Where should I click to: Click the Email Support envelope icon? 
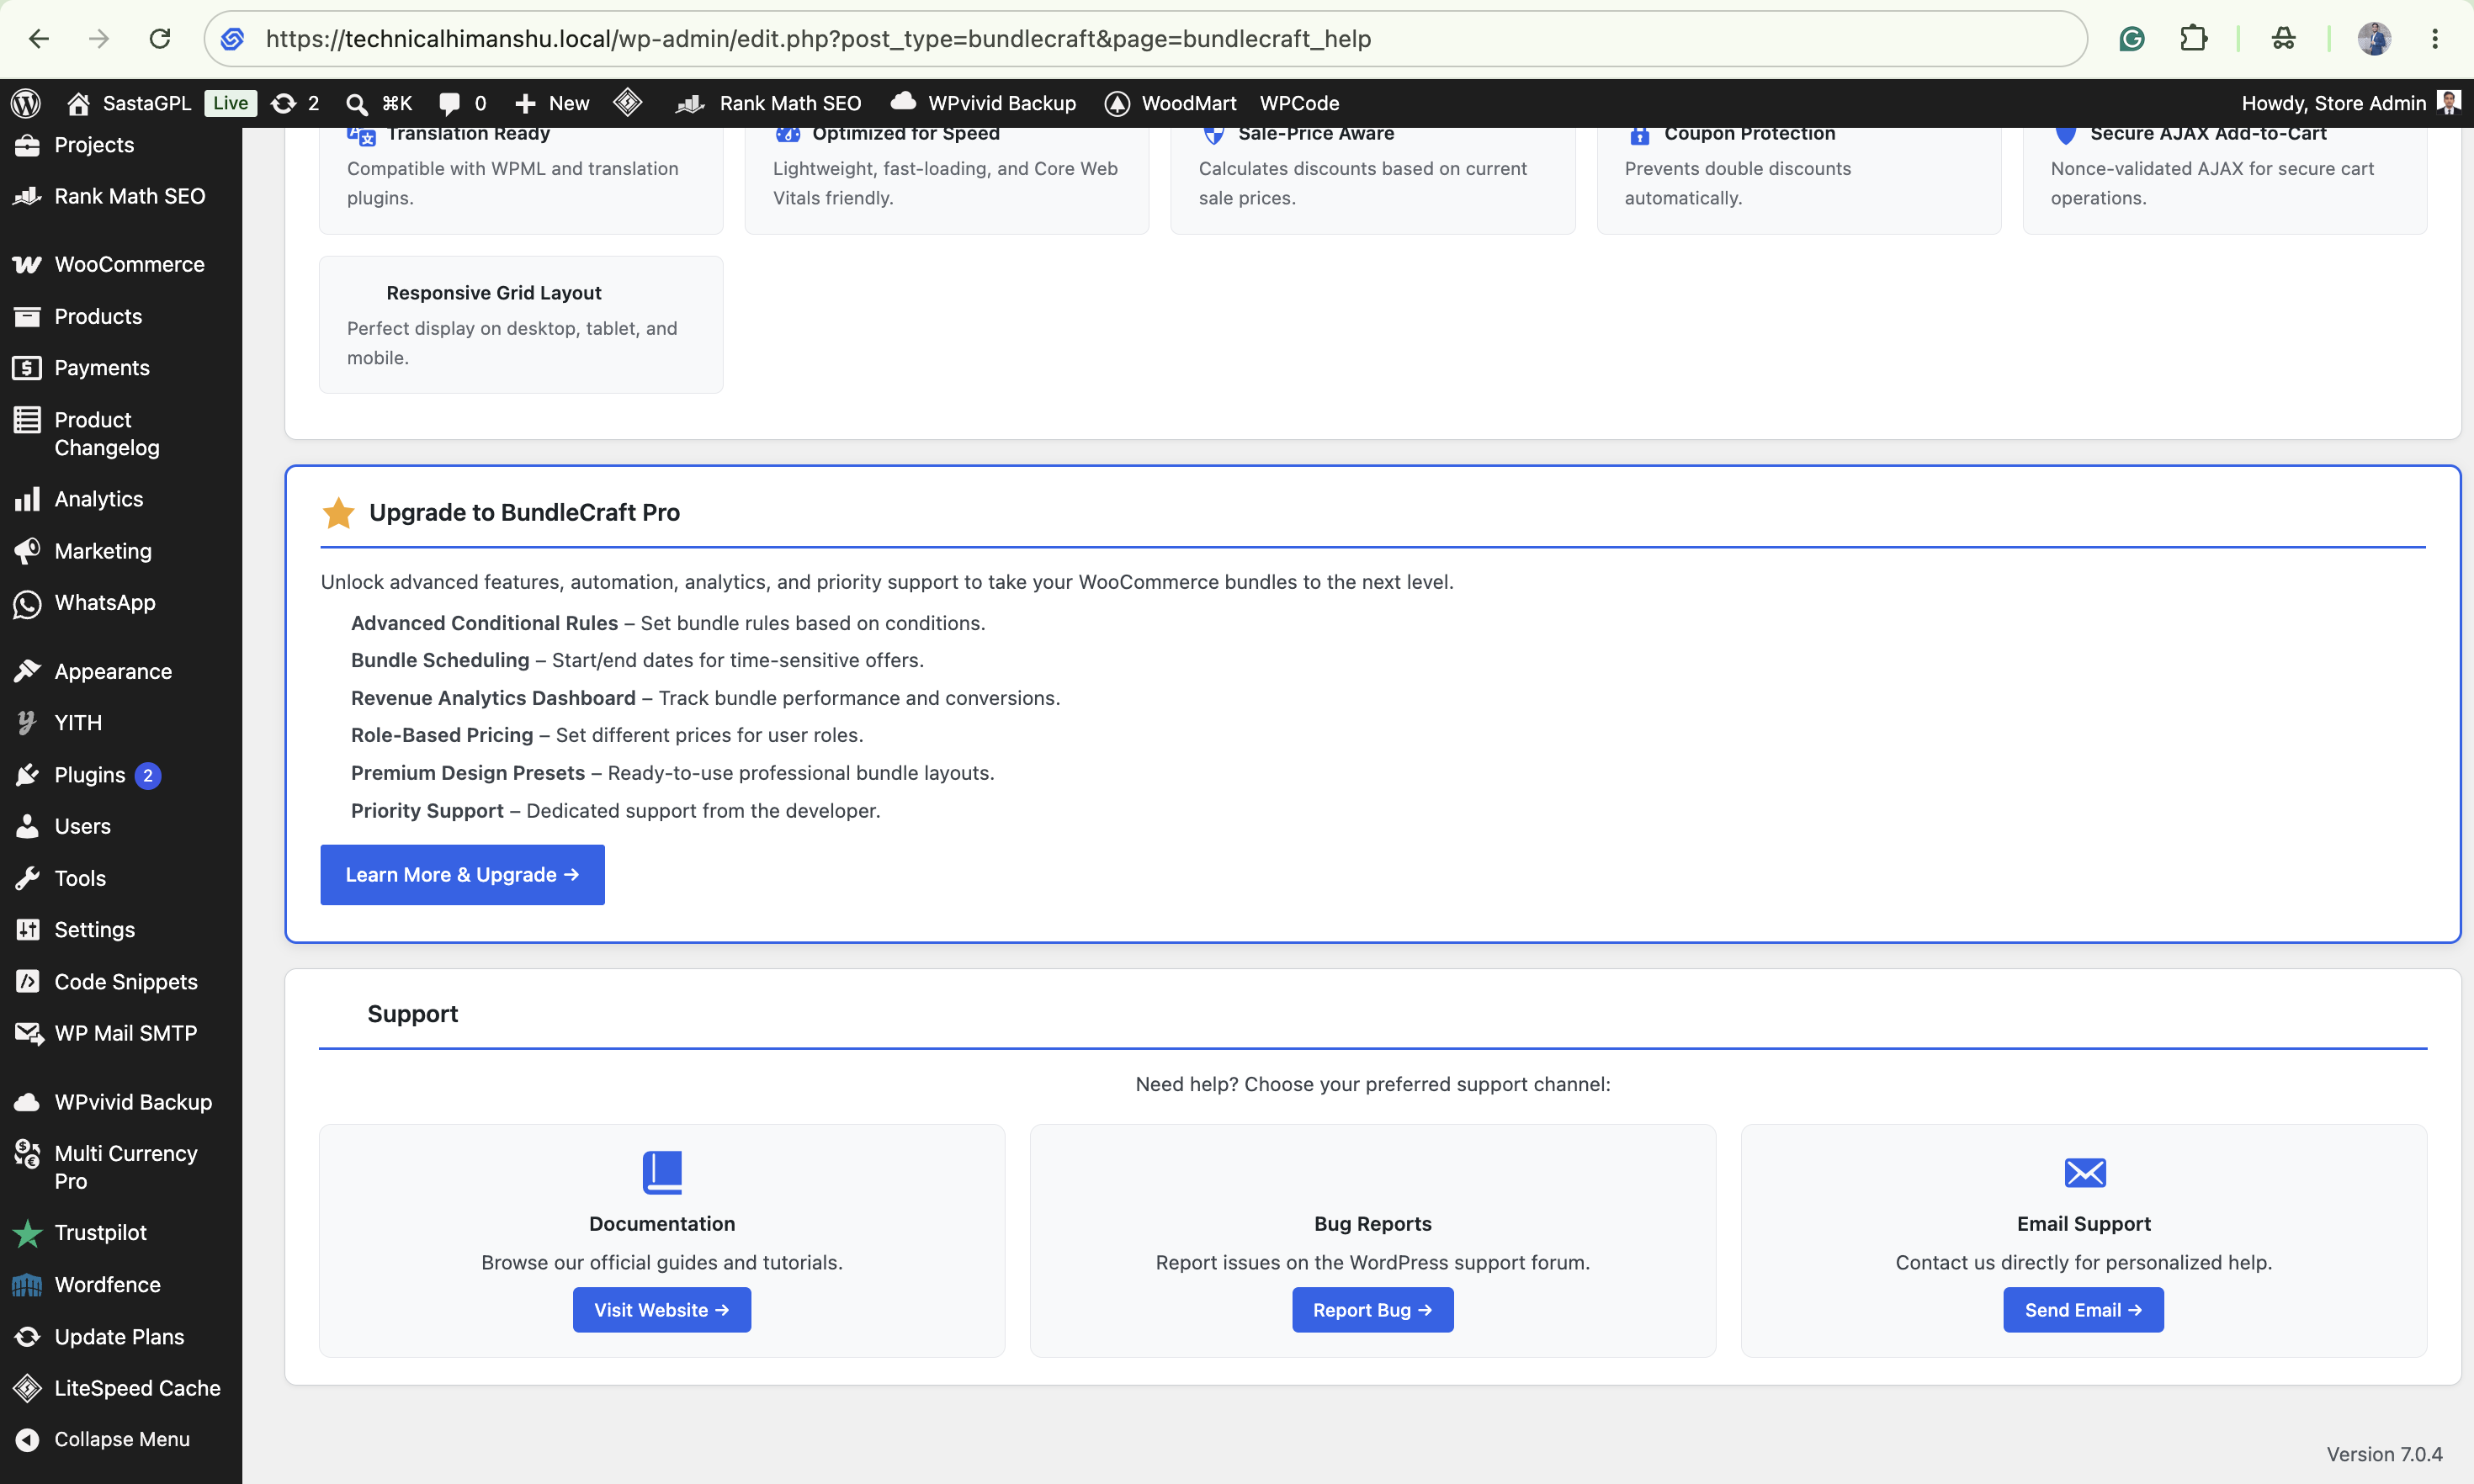click(2085, 1172)
